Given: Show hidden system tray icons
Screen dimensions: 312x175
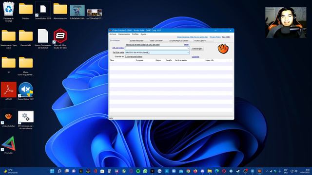Looking at the screenshot, I should click(267, 171).
